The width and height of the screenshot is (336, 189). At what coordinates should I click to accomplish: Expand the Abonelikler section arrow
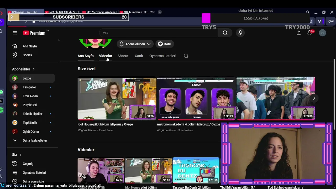34,69
